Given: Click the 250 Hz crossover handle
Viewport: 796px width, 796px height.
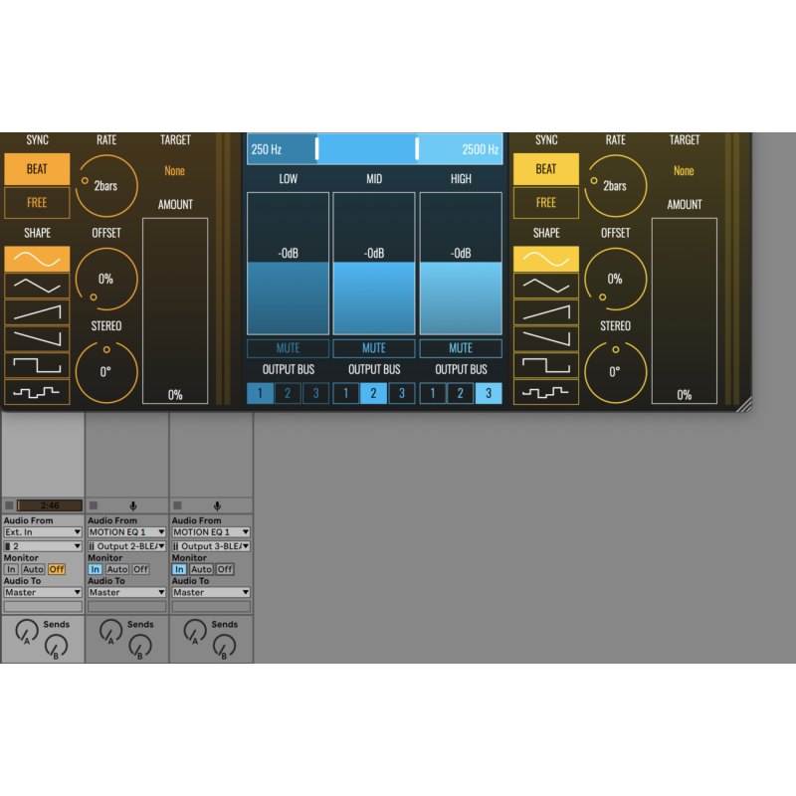Looking at the screenshot, I should click(x=316, y=148).
